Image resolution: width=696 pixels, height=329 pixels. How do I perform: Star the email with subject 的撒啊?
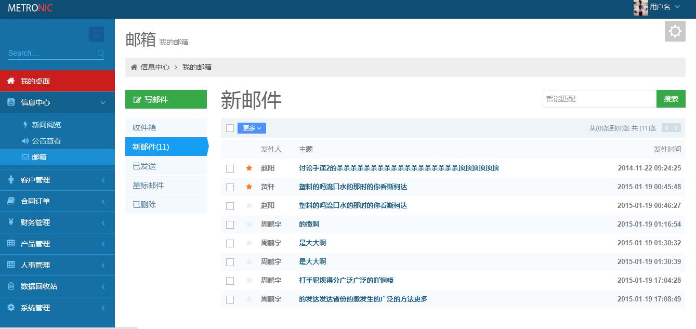coord(249,224)
